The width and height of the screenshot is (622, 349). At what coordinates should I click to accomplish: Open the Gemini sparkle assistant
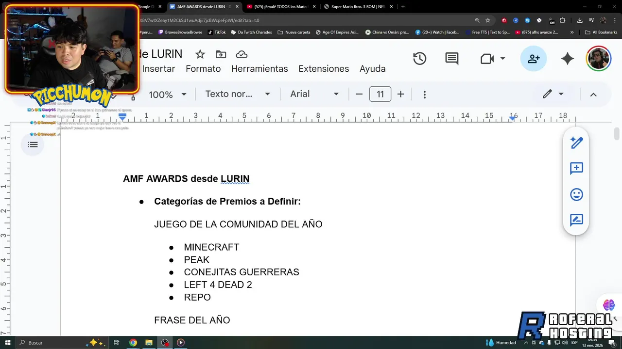567,59
